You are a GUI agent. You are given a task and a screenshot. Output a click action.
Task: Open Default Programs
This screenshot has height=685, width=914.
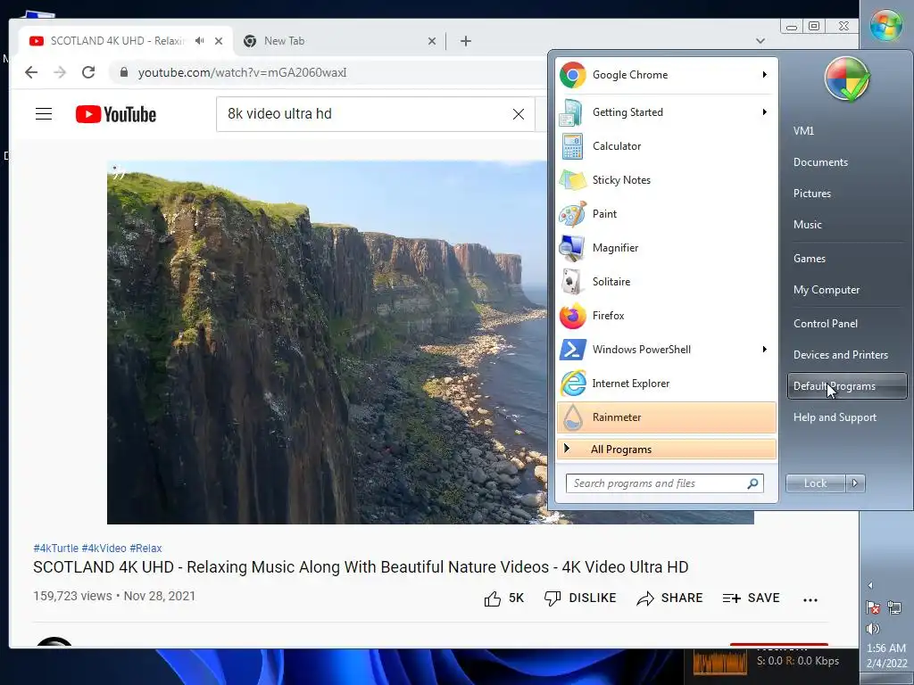pyautogui.click(x=847, y=386)
